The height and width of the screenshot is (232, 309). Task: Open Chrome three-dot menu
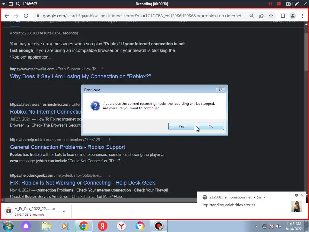point(302,16)
